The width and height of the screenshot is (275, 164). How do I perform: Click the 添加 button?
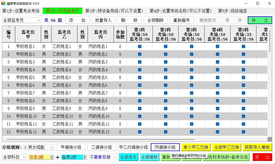coord(77,20)
